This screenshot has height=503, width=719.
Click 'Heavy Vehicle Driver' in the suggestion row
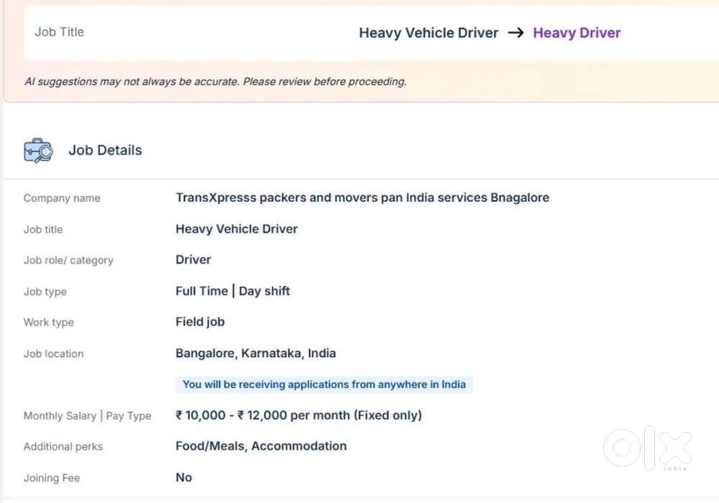(429, 33)
